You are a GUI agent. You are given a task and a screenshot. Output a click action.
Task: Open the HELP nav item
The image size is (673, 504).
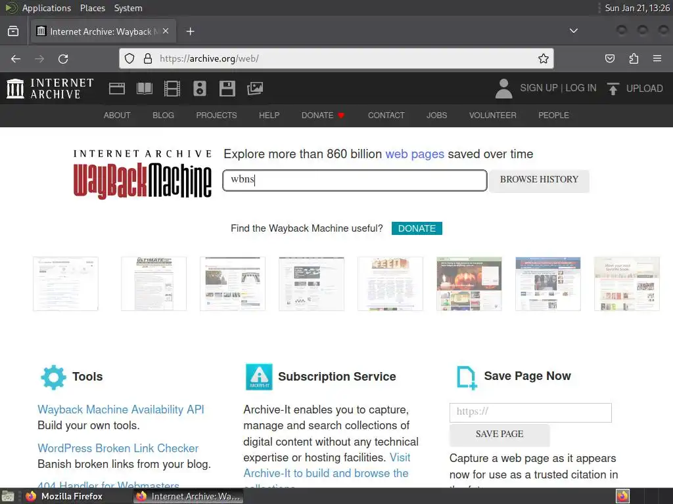[x=269, y=115]
